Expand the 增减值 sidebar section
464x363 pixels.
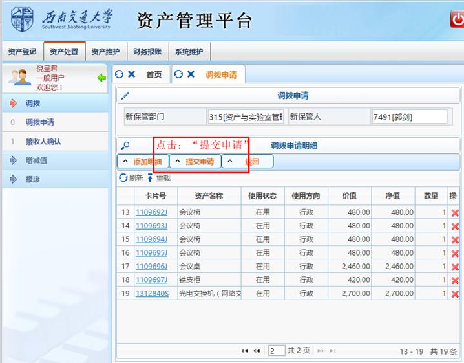coord(36,160)
